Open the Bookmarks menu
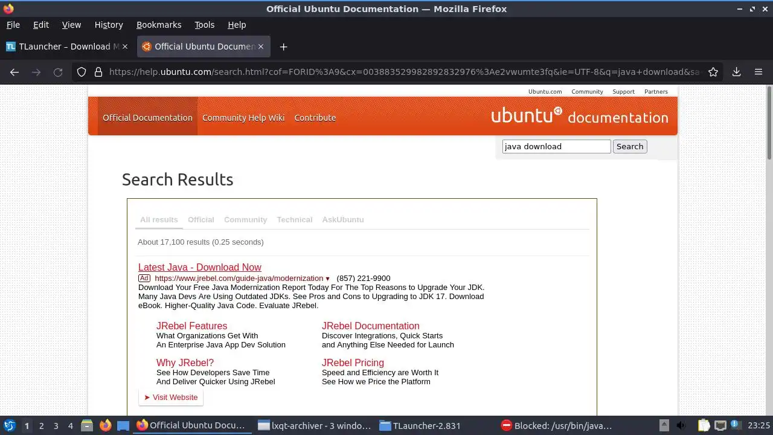Image resolution: width=773 pixels, height=435 pixels. point(159,25)
